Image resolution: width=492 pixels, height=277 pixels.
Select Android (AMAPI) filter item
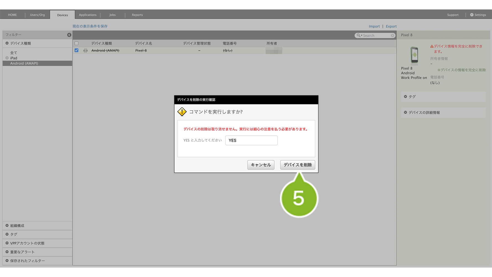(37, 63)
